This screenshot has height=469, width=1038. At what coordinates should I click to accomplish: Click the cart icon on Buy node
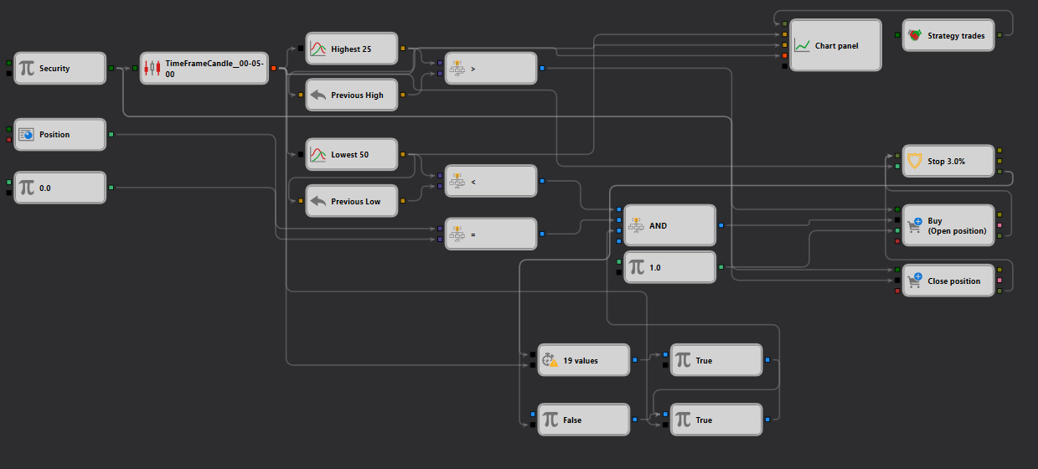(915, 224)
